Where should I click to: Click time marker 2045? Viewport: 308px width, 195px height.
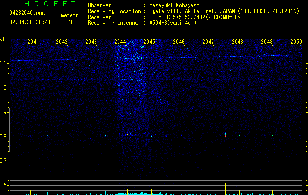point(149,41)
